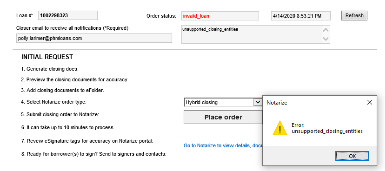The image size is (386, 171).
Task: Click the up arrow in the status message box
Action: tap(326, 30)
